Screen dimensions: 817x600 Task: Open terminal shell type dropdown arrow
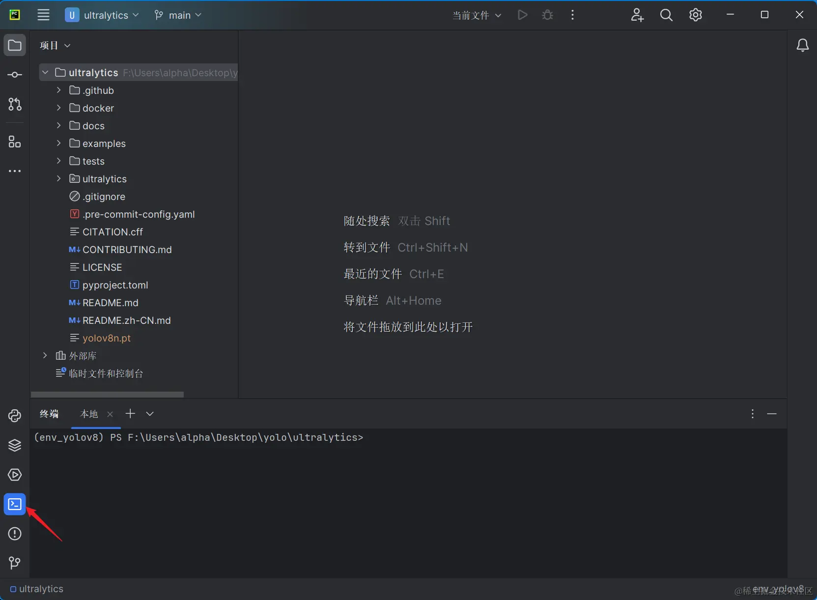coord(150,414)
